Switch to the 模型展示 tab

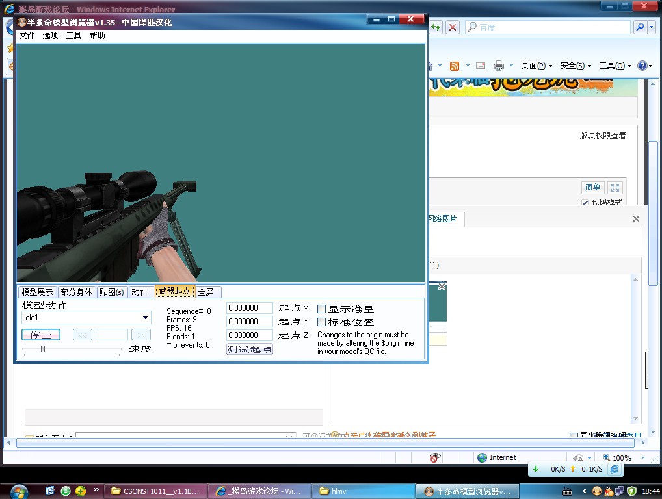click(38, 292)
